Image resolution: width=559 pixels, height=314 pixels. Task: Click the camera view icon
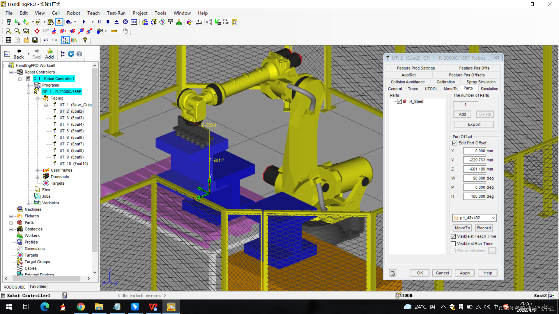100,31
